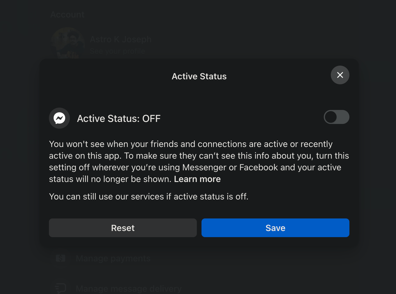Viewport: 396px width, 294px height.
Task: Flip the OFF switch next to Active Status
Action: 336,117
